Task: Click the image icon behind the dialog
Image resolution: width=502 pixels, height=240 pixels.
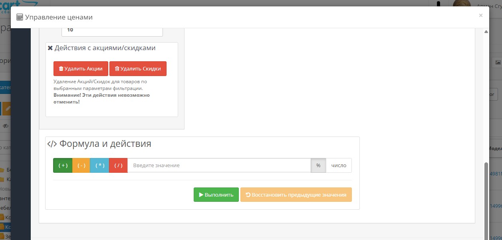Action: (498, 62)
